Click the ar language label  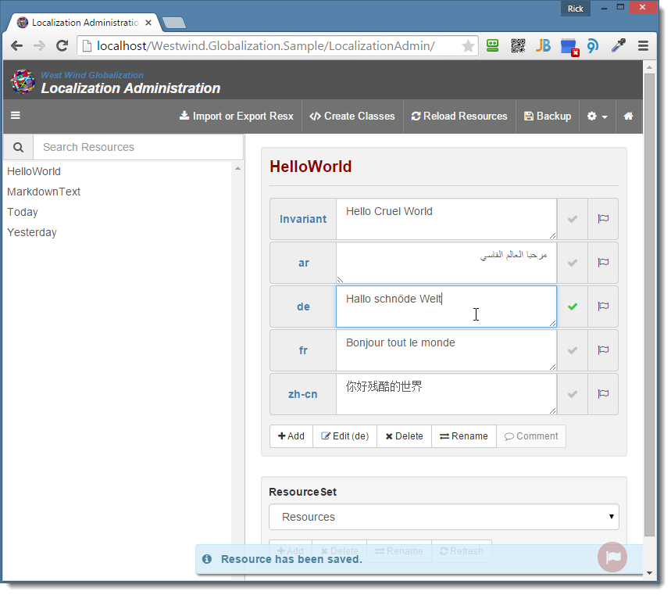pyautogui.click(x=303, y=263)
